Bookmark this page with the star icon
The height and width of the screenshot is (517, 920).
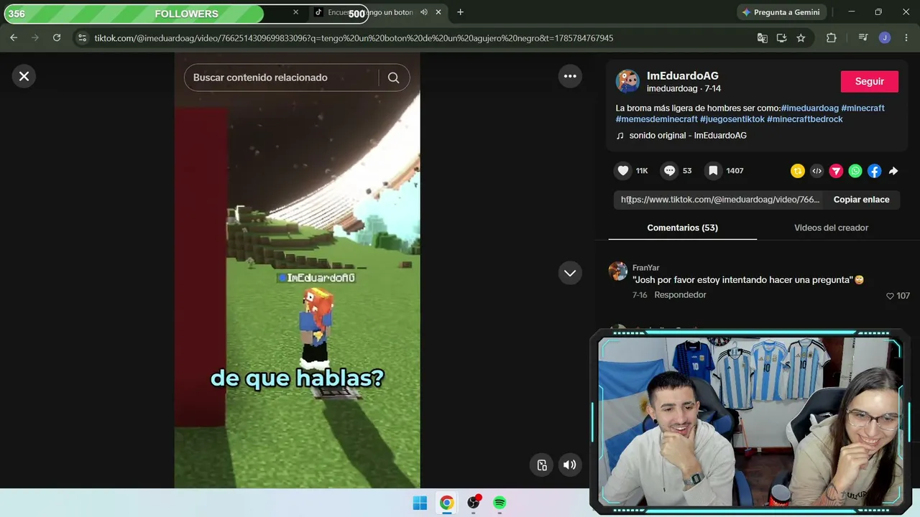coord(801,38)
